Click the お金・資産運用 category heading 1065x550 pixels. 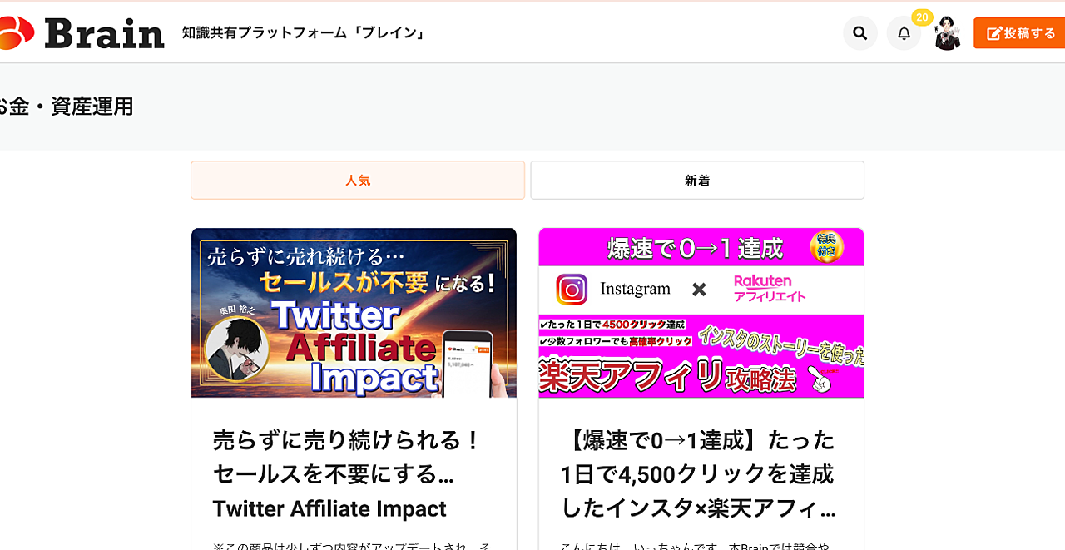click(x=67, y=107)
